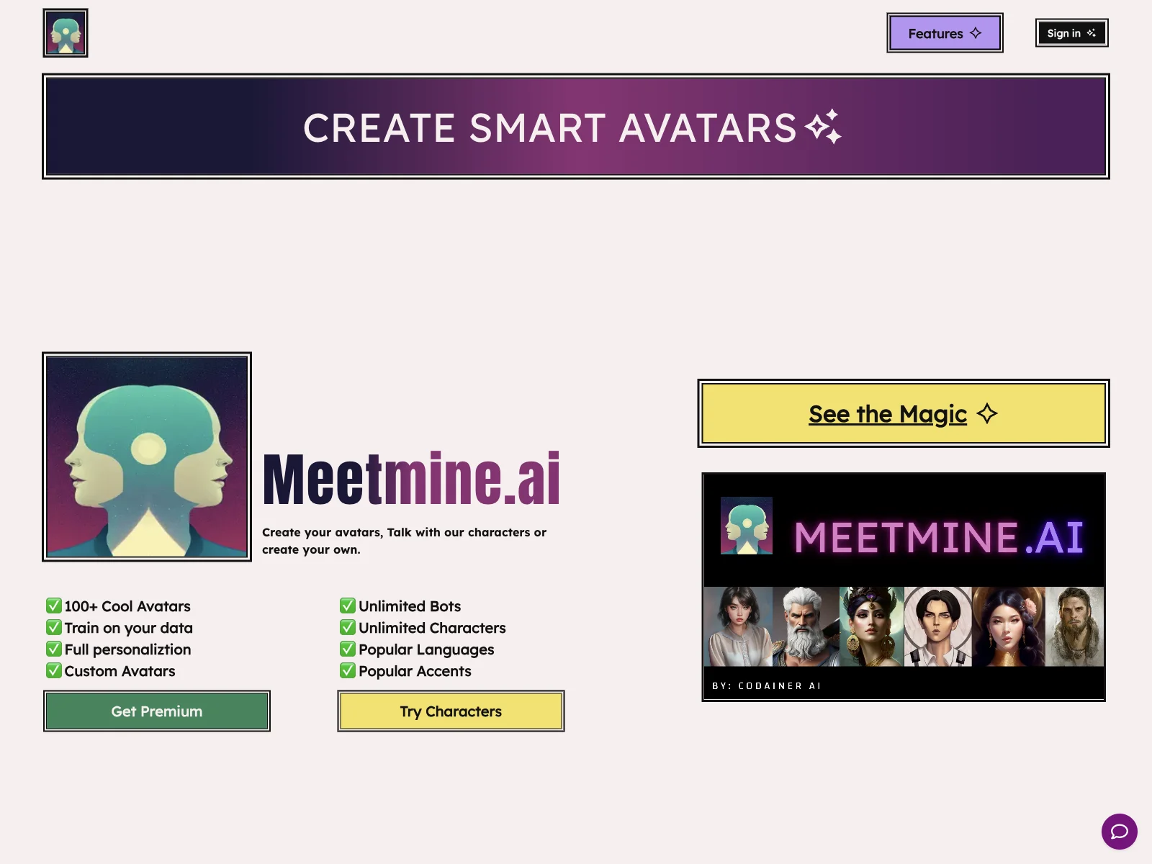Click the 'BY: CODAINER AI' caption

pos(767,686)
